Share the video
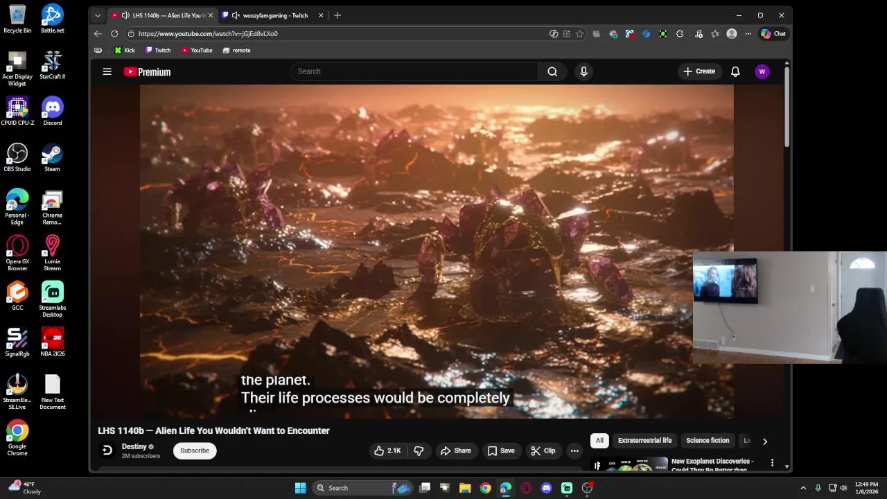The image size is (887, 499). tap(455, 450)
